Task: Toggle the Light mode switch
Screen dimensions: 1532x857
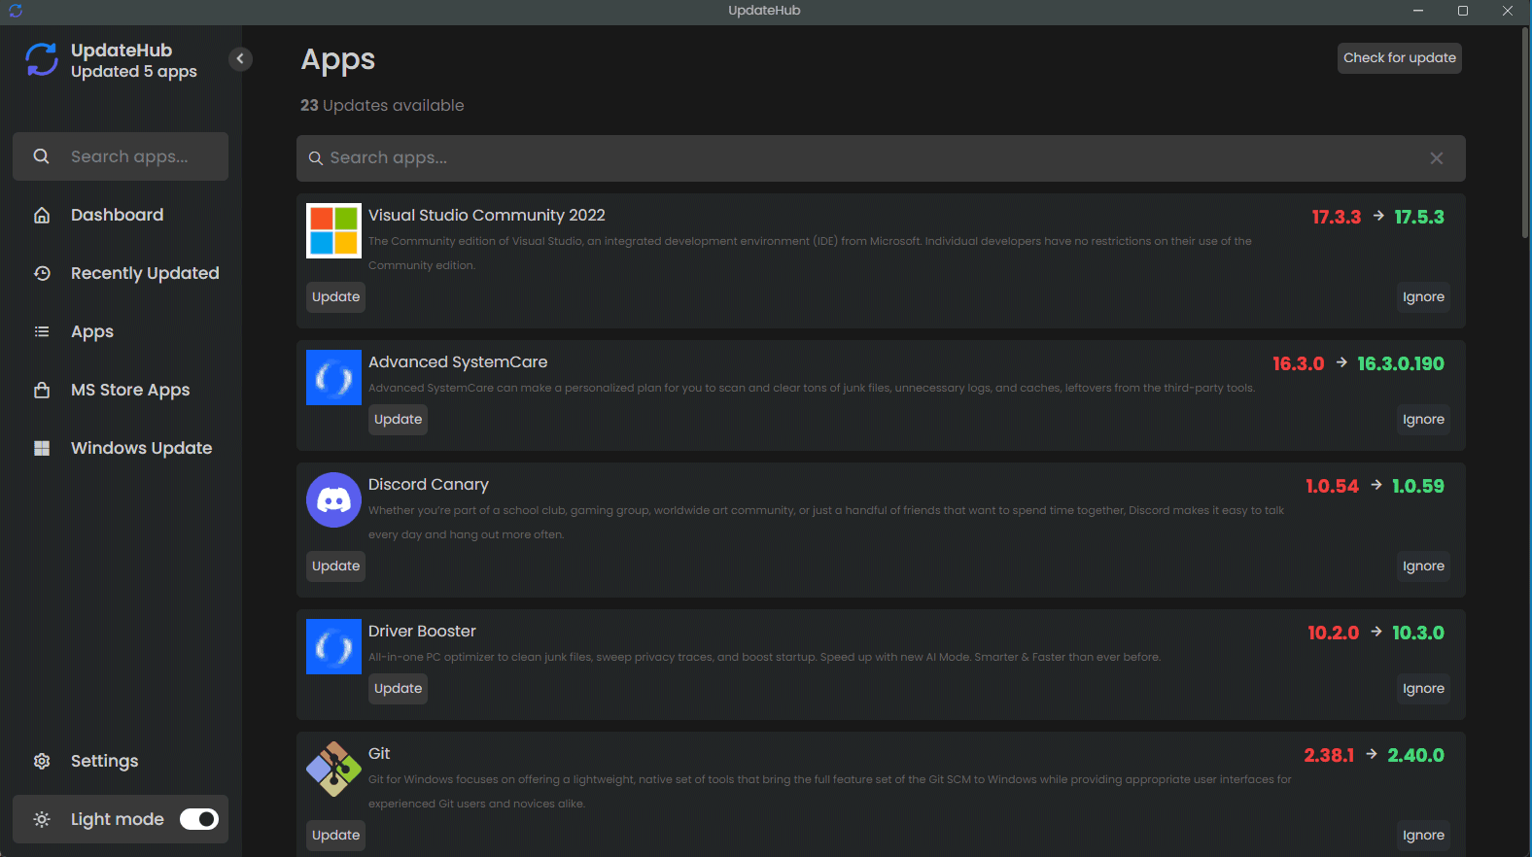Action: pyautogui.click(x=199, y=819)
